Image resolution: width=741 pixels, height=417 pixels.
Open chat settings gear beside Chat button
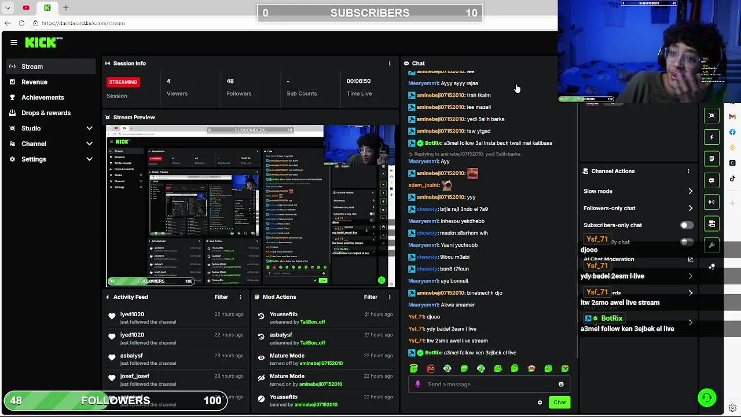point(540,403)
